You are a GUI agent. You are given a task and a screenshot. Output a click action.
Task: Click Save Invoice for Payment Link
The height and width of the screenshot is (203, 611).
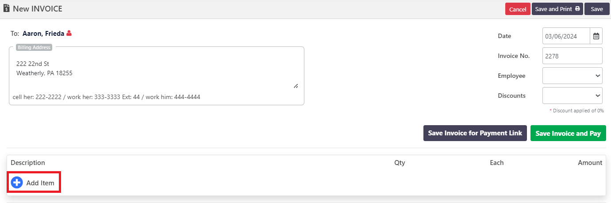point(475,133)
